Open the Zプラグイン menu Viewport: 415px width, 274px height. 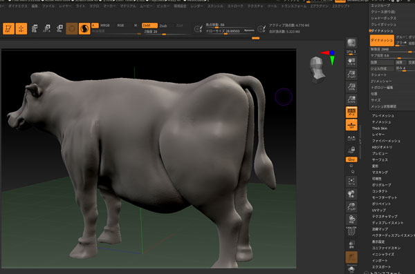coord(319,6)
